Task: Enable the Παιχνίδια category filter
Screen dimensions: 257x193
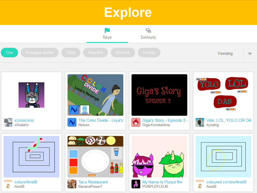Action: point(95,52)
